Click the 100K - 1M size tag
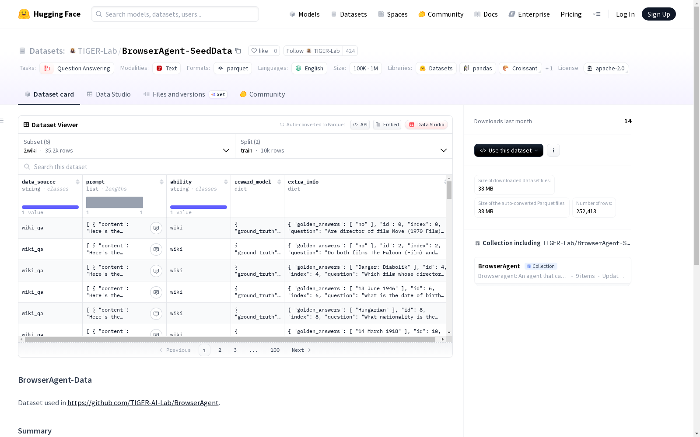Image resolution: width=700 pixels, height=437 pixels. point(366,68)
